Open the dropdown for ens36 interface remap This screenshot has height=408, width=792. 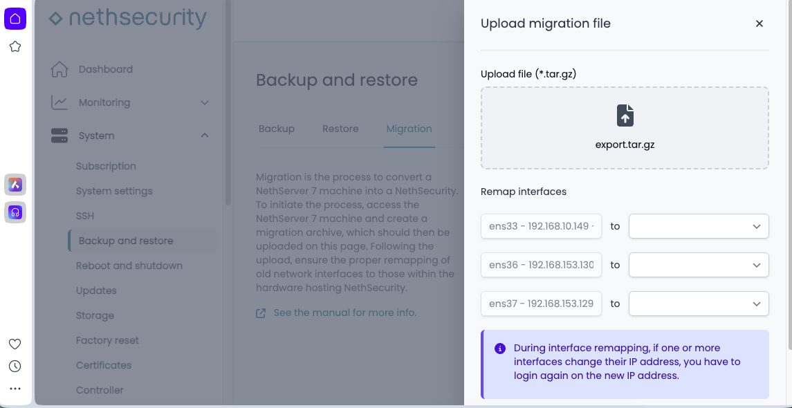tap(699, 265)
